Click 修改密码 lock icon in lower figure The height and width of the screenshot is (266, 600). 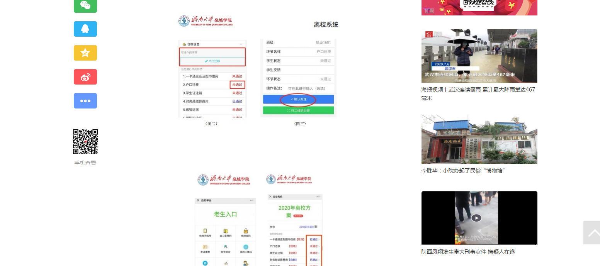point(246,233)
